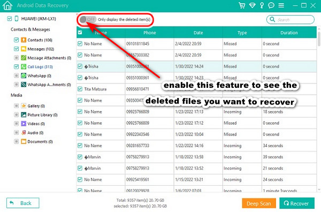Click the Gallery star icon
321x212 pixels.
(x=24, y=105)
